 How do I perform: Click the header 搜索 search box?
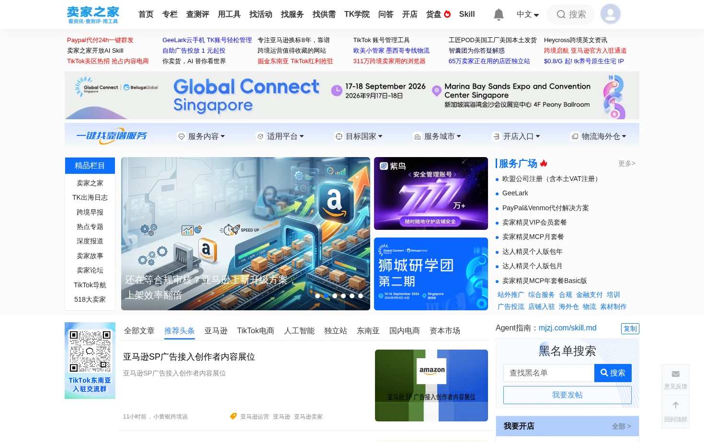pyautogui.click(x=571, y=14)
